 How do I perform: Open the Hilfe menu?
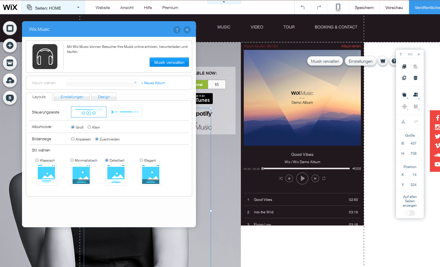click(x=148, y=8)
